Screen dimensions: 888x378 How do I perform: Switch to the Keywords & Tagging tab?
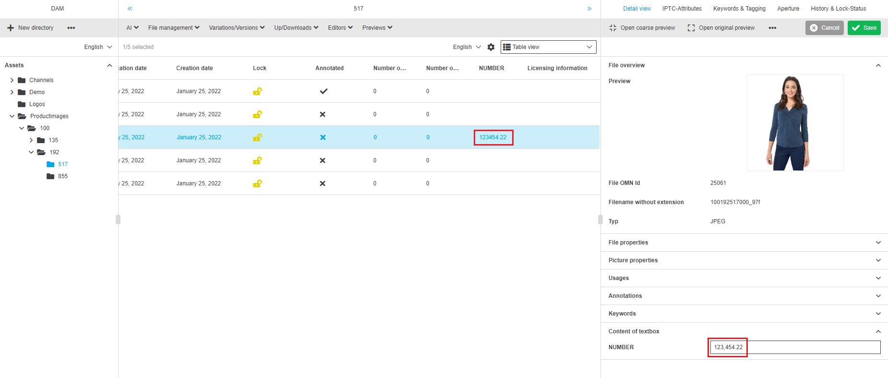[739, 9]
